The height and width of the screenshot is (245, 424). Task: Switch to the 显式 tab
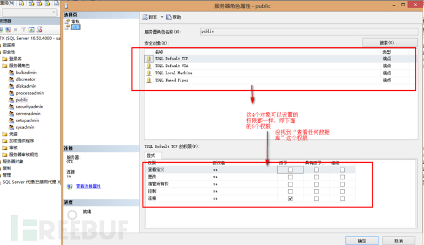coord(153,155)
